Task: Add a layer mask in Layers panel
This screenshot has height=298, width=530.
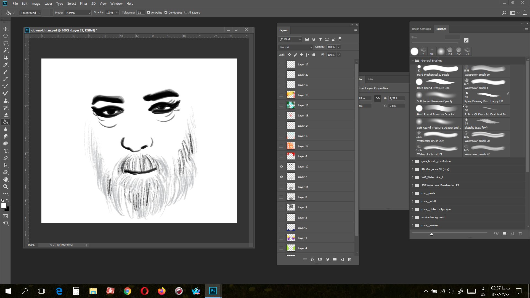Action: [320, 259]
